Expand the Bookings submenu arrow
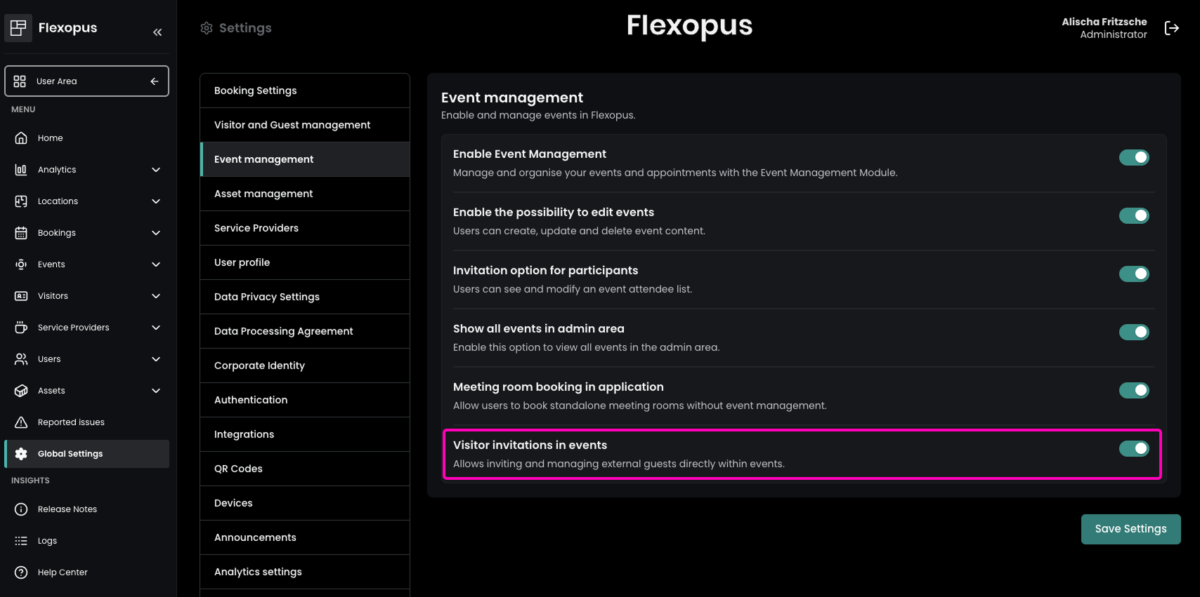This screenshot has width=1200, height=597. [x=156, y=233]
